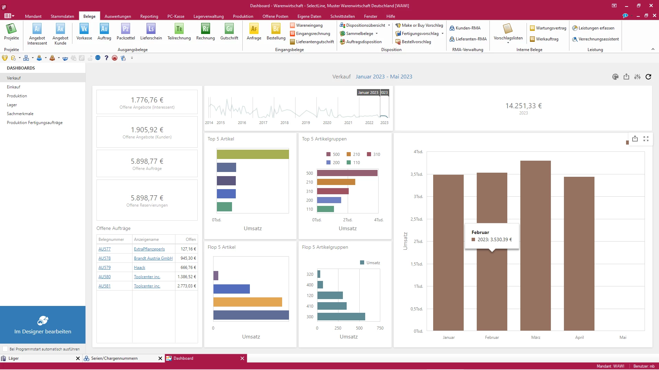Open the Brandt Austria GmbH link

tap(153, 258)
